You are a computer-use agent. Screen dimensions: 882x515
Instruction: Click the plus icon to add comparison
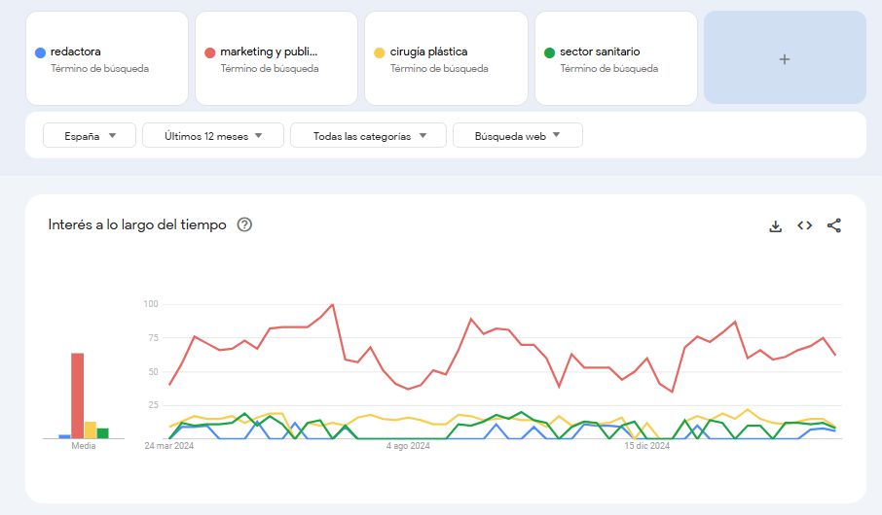click(785, 58)
